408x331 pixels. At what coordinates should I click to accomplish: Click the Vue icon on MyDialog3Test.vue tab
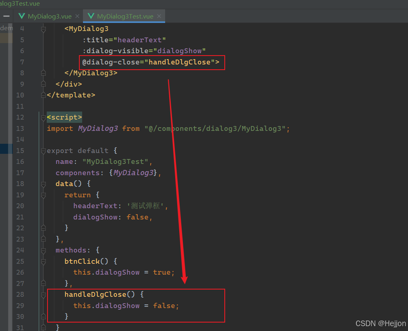[91, 16]
